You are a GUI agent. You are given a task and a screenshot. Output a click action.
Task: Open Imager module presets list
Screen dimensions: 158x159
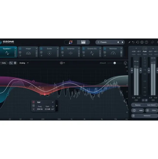click(x=20, y=55)
